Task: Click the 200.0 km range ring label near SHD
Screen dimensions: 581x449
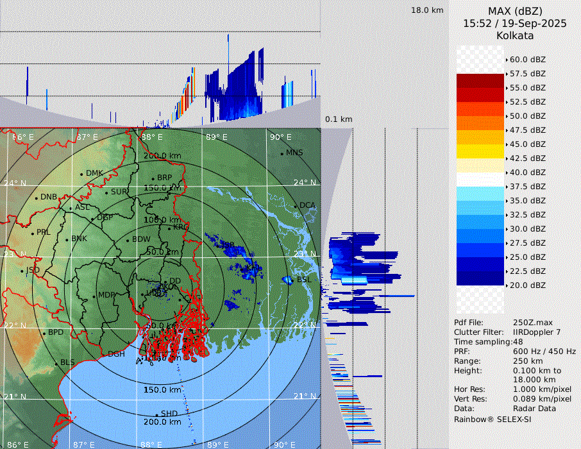Action: pyautogui.click(x=162, y=422)
